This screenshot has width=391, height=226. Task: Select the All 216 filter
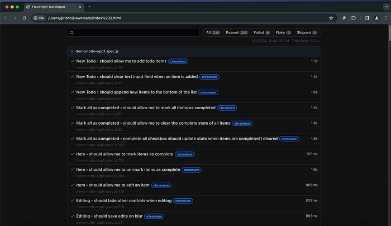click(213, 33)
